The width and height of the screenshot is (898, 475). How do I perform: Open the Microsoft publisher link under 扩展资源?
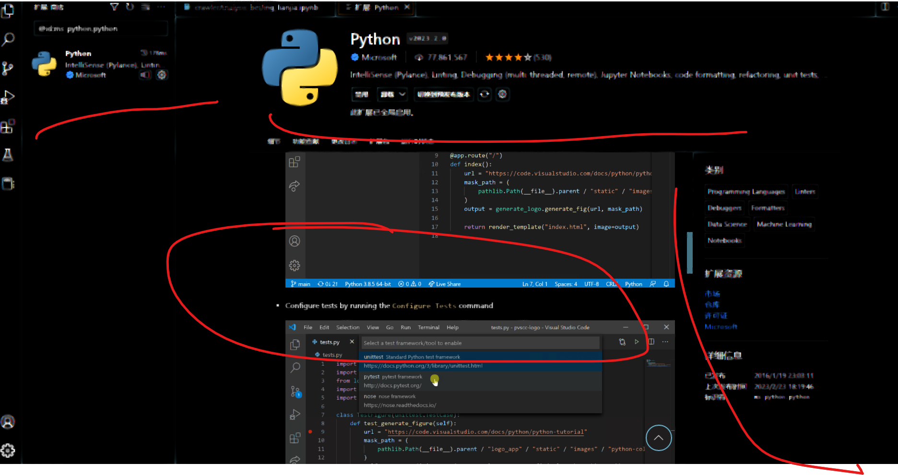721,326
